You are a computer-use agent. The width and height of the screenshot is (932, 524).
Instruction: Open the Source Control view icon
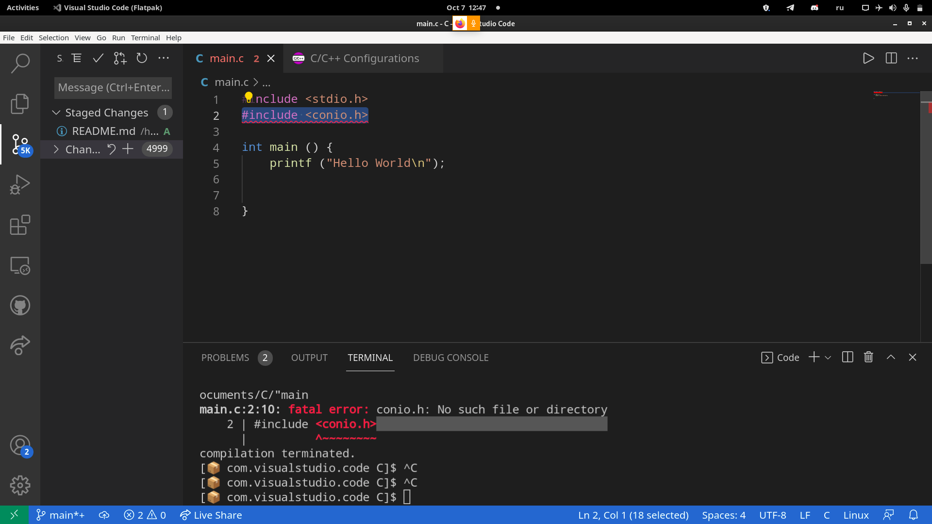[20, 144]
